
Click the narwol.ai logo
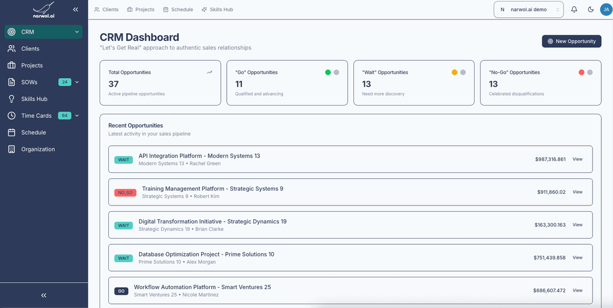tap(43, 9)
